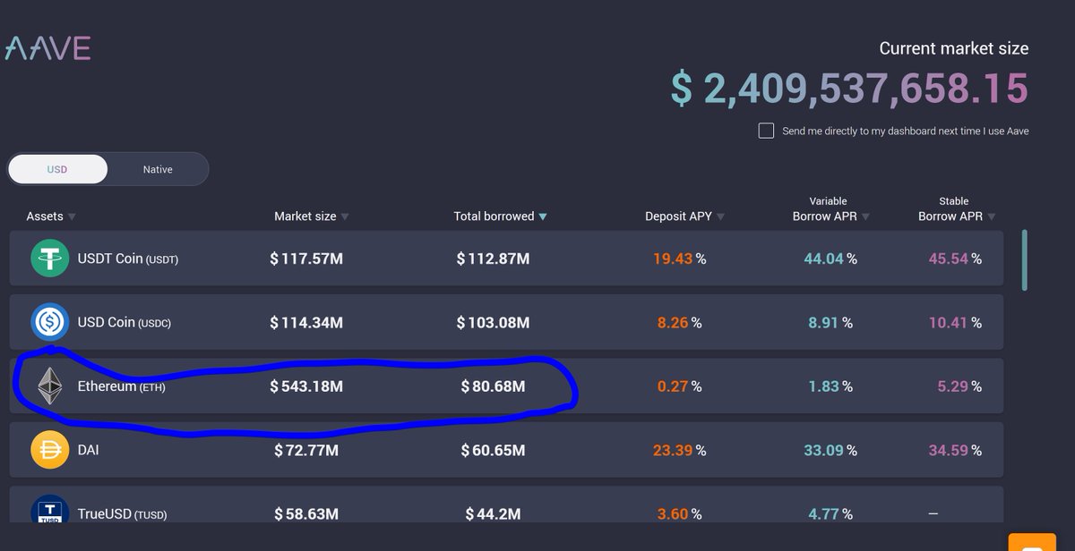Select the USD Coin (USDC) logo
The height and width of the screenshot is (551, 1075).
pos(49,322)
